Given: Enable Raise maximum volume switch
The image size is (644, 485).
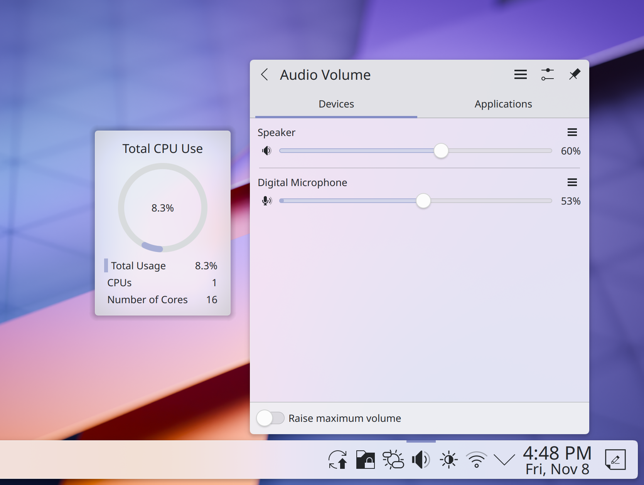Looking at the screenshot, I should tap(271, 418).
